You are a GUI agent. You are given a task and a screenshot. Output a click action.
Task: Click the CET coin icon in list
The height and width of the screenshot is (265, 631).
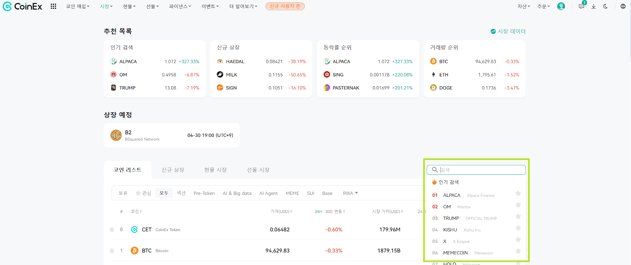(x=134, y=230)
